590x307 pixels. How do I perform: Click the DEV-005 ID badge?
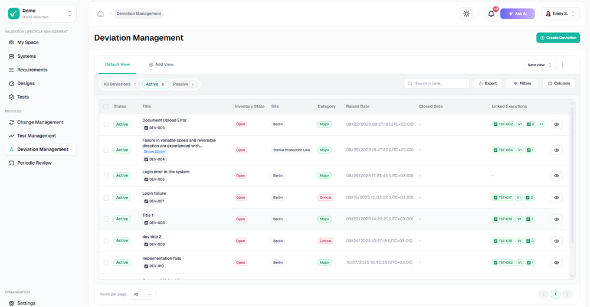pyautogui.click(x=154, y=179)
